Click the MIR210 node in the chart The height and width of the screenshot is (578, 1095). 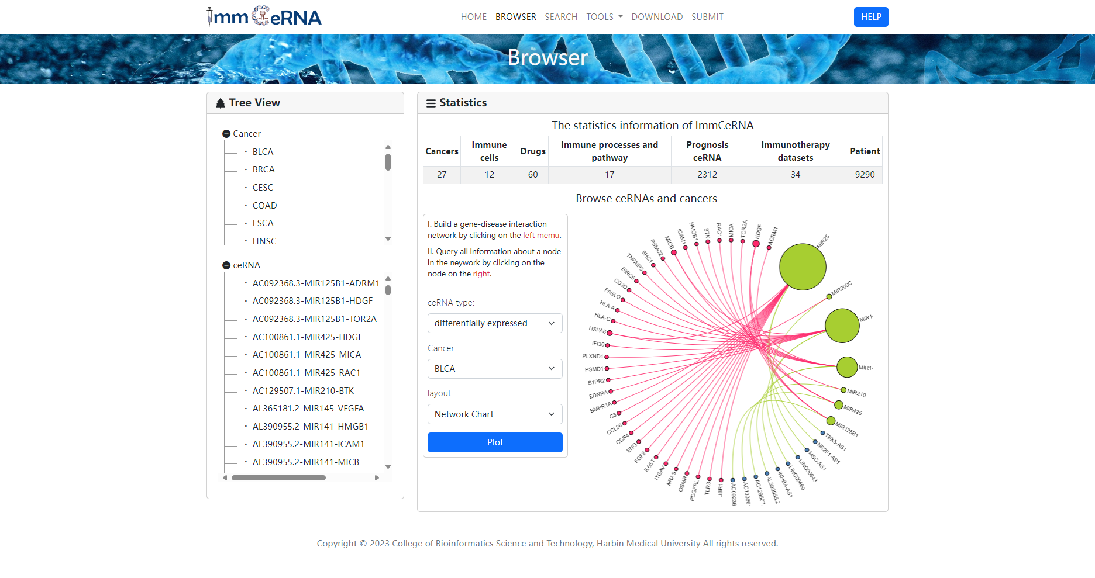843,390
